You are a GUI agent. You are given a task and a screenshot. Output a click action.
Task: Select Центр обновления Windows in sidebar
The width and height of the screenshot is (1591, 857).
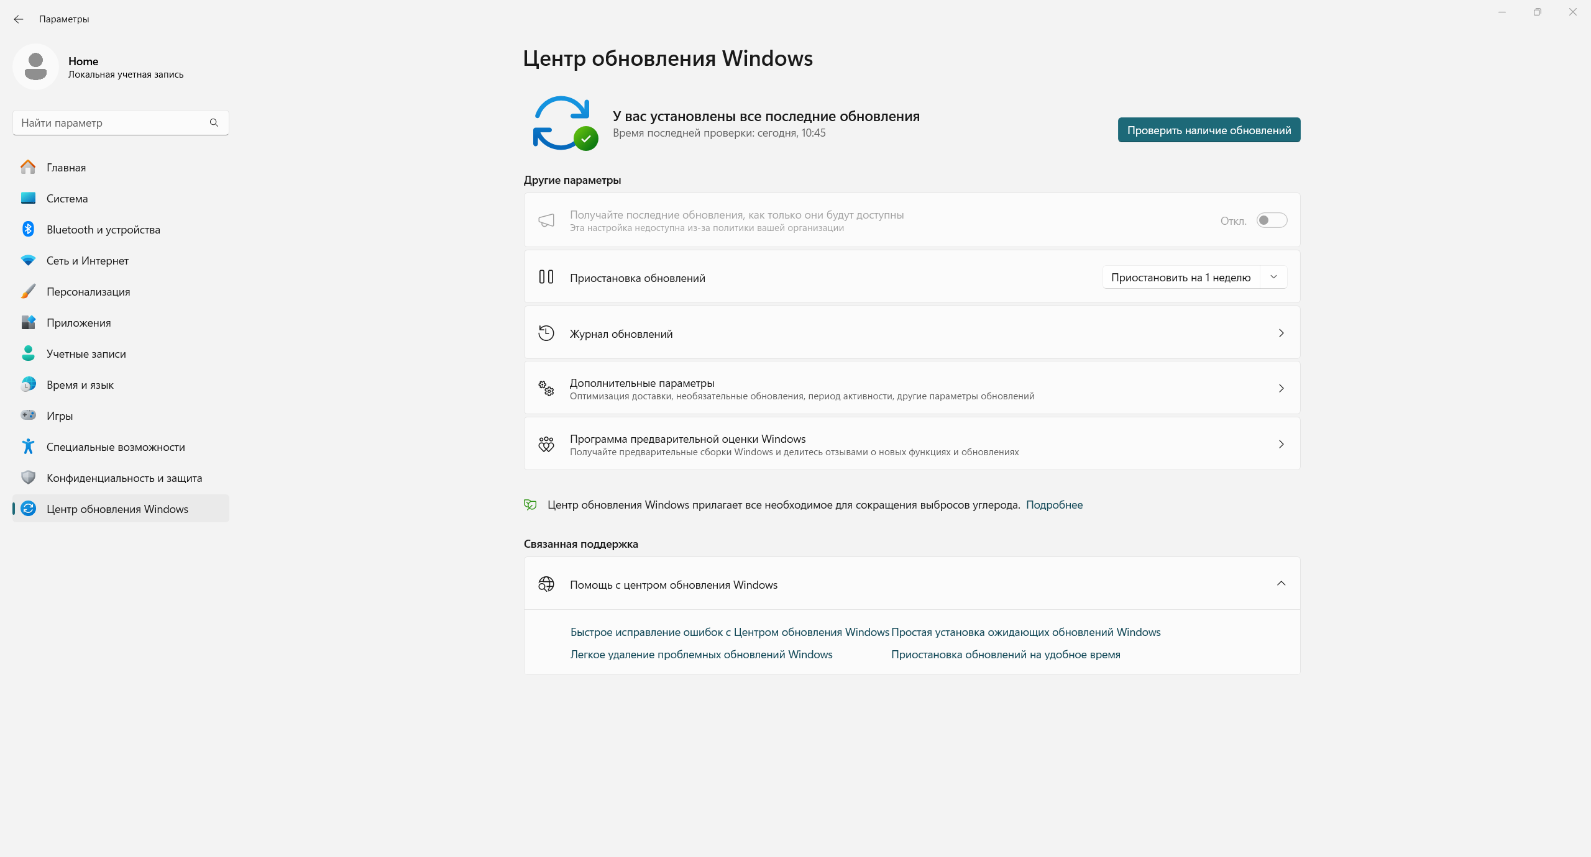point(117,509)
